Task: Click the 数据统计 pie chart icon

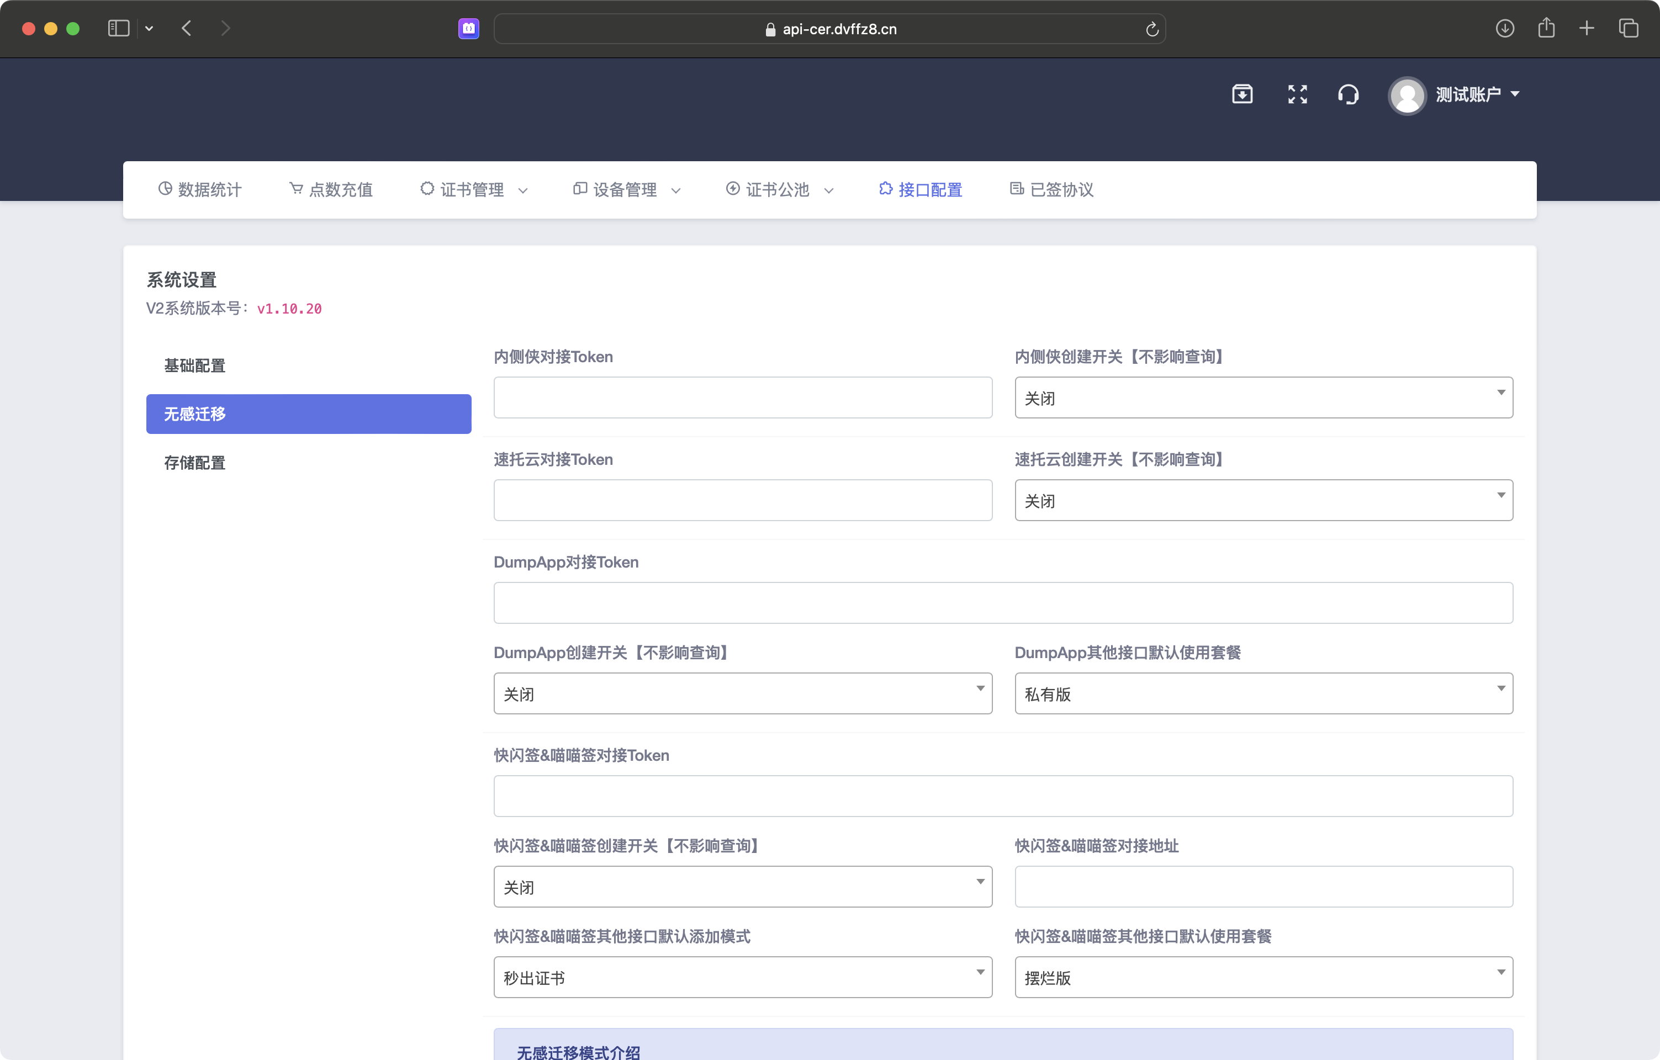Action: click(x=165, y=188)
